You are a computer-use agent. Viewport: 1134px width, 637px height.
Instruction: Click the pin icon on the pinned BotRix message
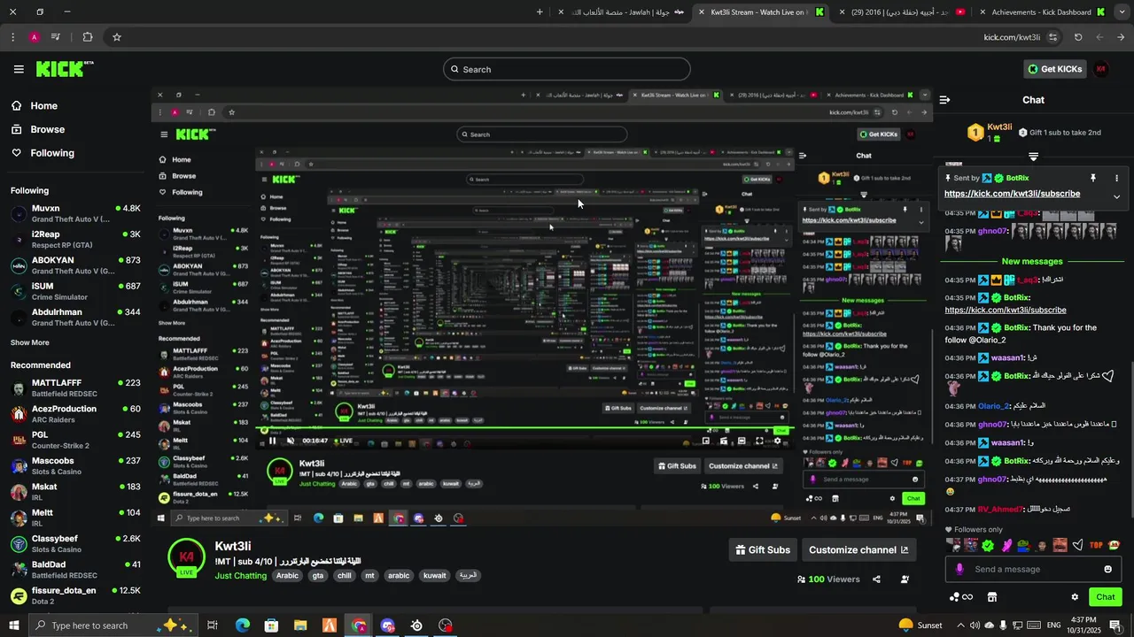coord(1093,178)
